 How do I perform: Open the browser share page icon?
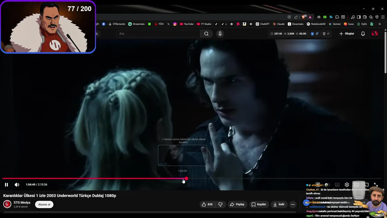point(296,17)
